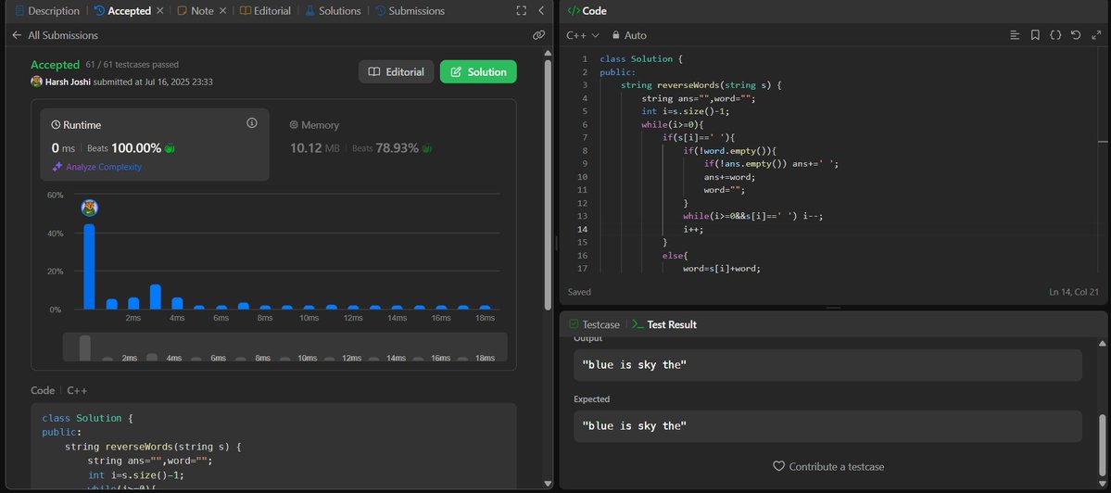
Task: Click the histogram range selector strip
Action: (x=284, y=348)
